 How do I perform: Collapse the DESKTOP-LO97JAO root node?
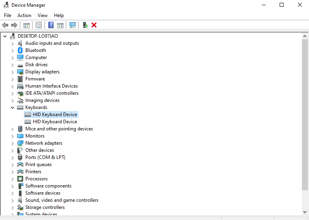[x=5, y=36]
